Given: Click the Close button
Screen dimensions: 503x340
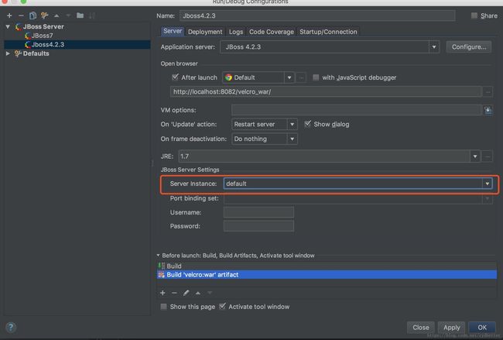Looking at the screenshot, I should point(420,328).
